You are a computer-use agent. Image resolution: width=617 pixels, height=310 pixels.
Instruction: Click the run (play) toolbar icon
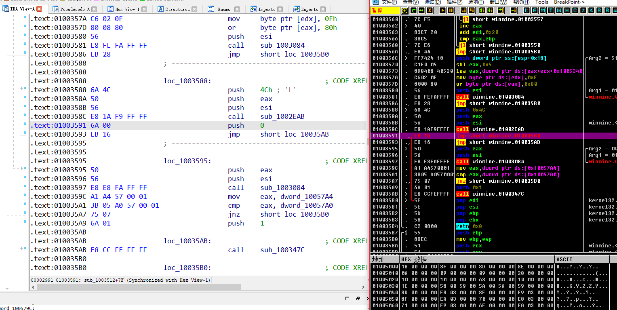[442, 11]
